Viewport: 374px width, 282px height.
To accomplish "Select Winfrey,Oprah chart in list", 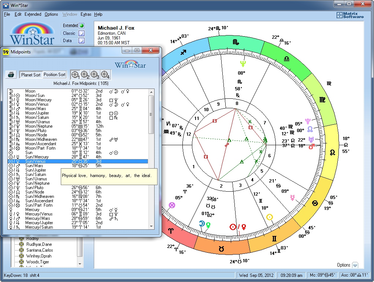I will pos(39,256).
